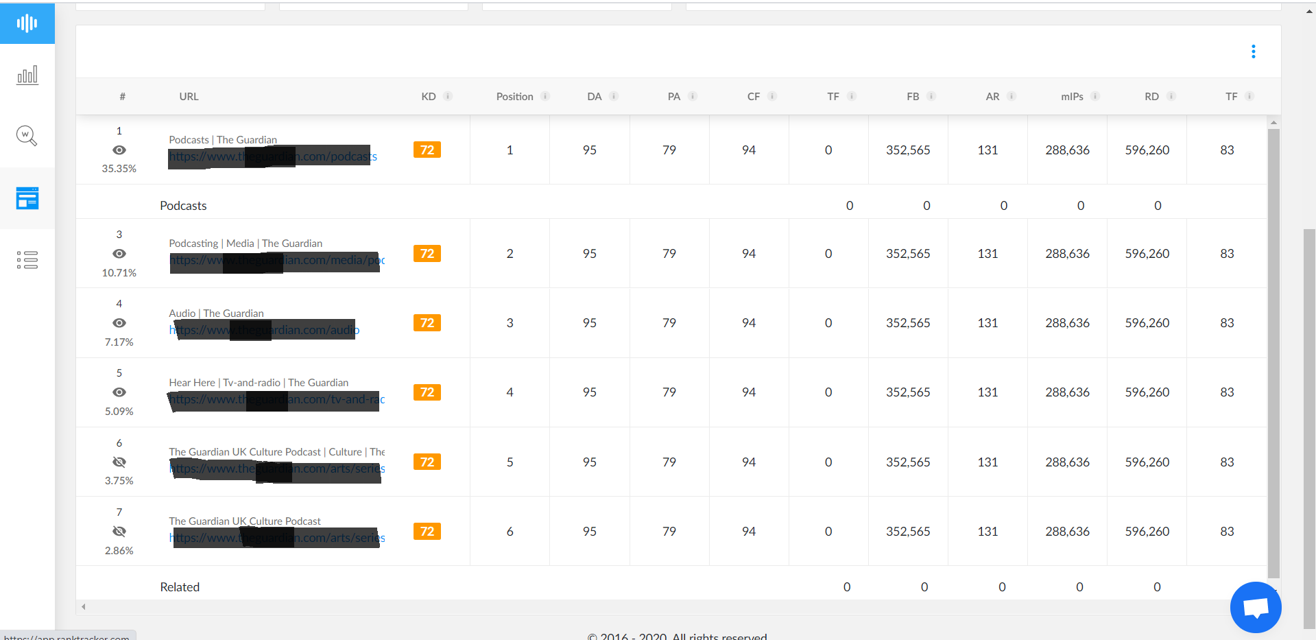Open the bar chart sidebar icon
This screenshot has width=1316, height=640.
27,75
